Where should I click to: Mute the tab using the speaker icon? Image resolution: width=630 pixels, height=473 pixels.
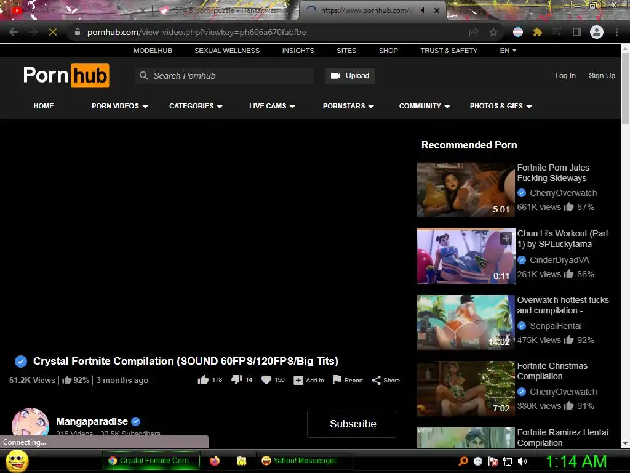[x=423, y=10]
